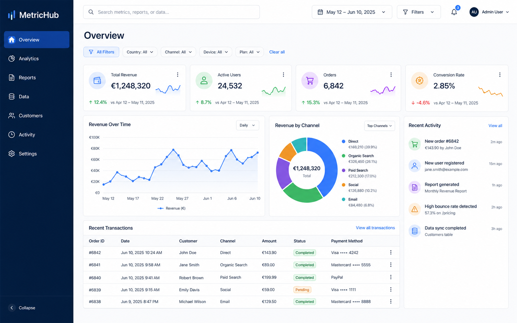Open row actions for order #6842
This screenshot has width=517, height=323.
coord(391,252)
